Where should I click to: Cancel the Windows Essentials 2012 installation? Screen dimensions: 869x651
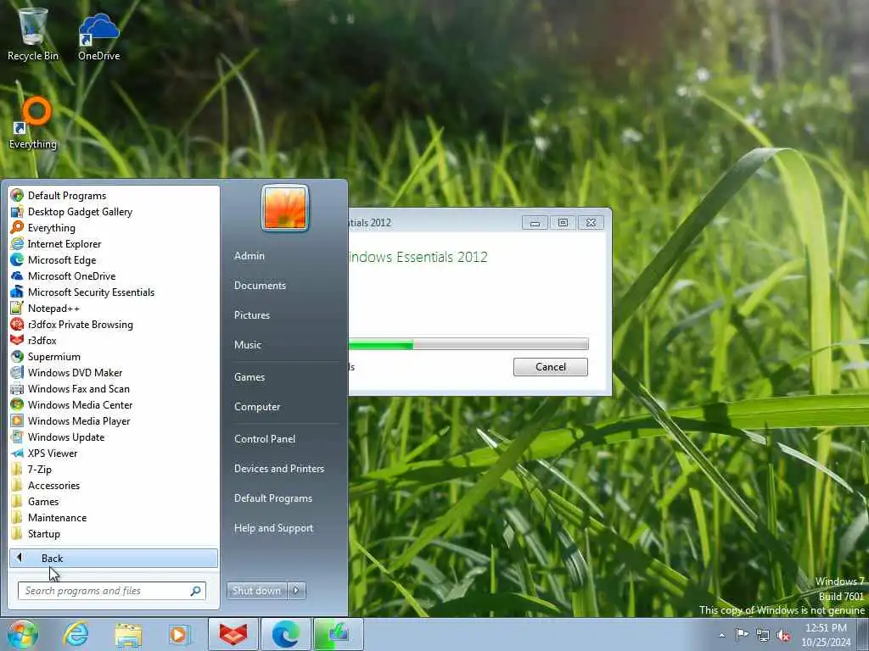[x=550, y=366]
